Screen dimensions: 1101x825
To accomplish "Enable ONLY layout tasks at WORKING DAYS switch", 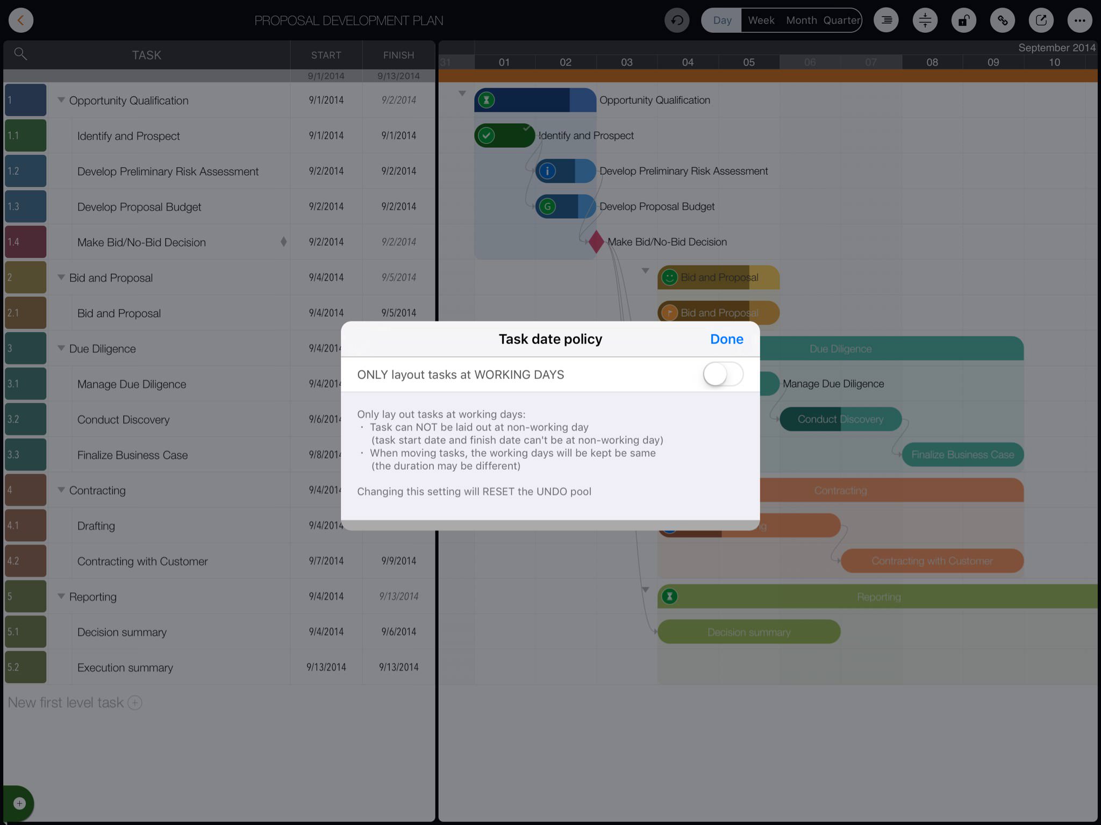I will click(723, 374).
